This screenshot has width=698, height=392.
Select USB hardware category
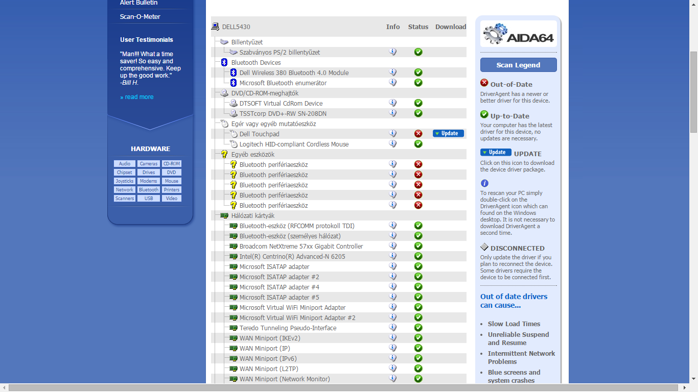click(149, 199)
